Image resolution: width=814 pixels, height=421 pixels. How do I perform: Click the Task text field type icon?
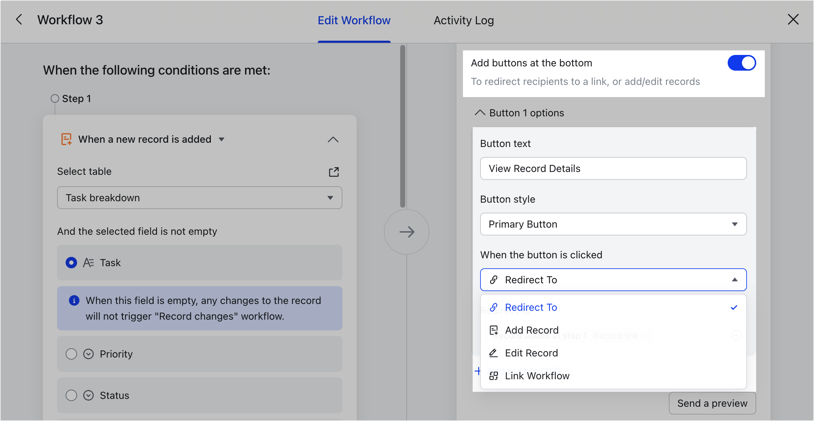pyautogui.click(x=88, y=263)
